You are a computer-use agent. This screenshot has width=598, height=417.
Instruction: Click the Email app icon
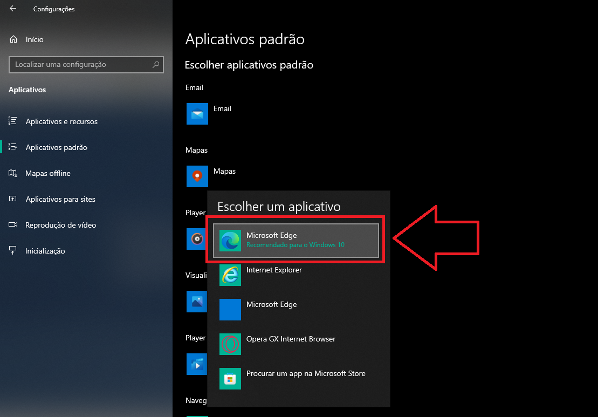point(197,114)
